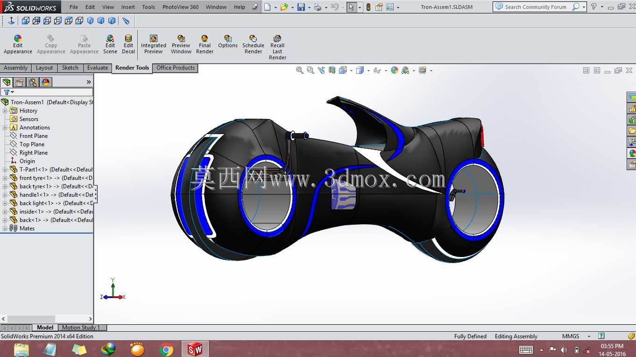636x357 pixels.
Task: Click the Zoom to Area icon
Action: point(311,70)
